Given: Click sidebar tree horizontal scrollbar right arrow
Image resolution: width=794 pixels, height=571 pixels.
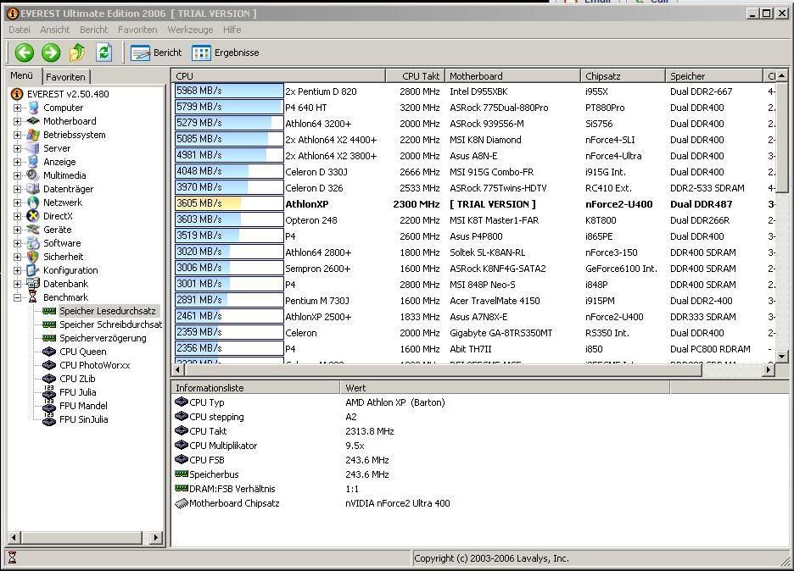Looking at the screenshot, I should click(156, 537).
